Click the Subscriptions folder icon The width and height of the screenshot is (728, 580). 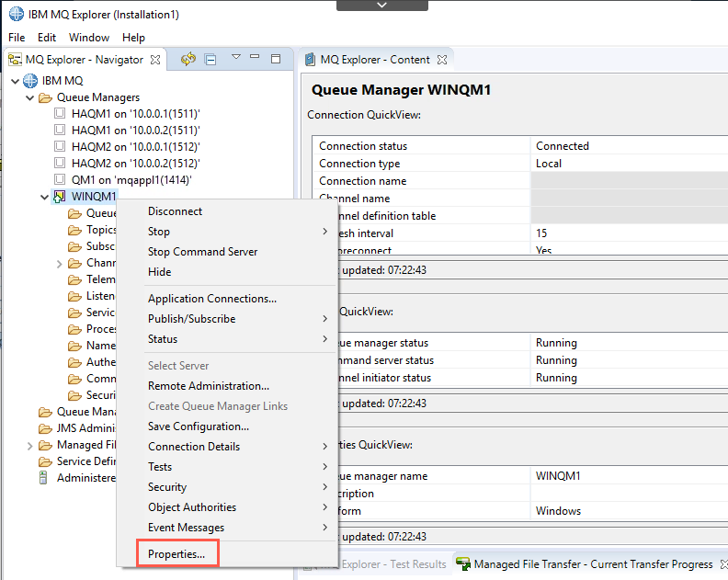74,246
